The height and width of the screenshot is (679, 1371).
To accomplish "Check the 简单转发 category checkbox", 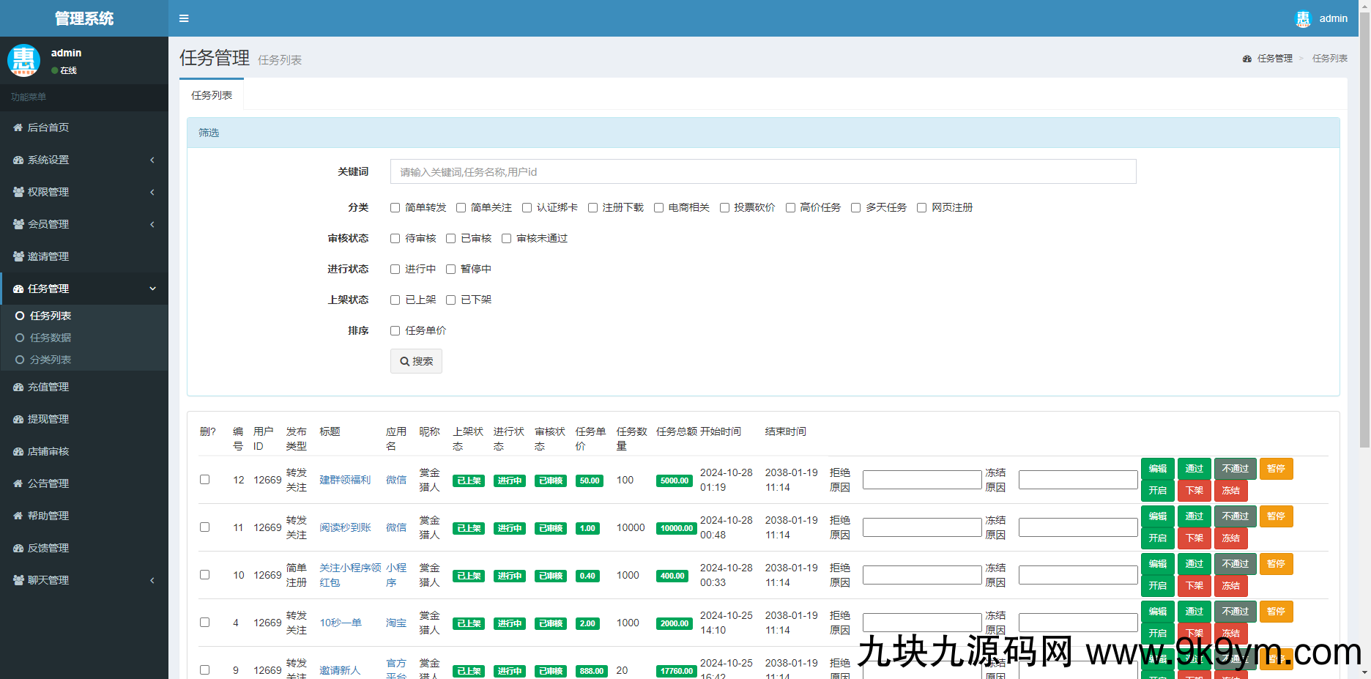I will [x=395, y=207].
